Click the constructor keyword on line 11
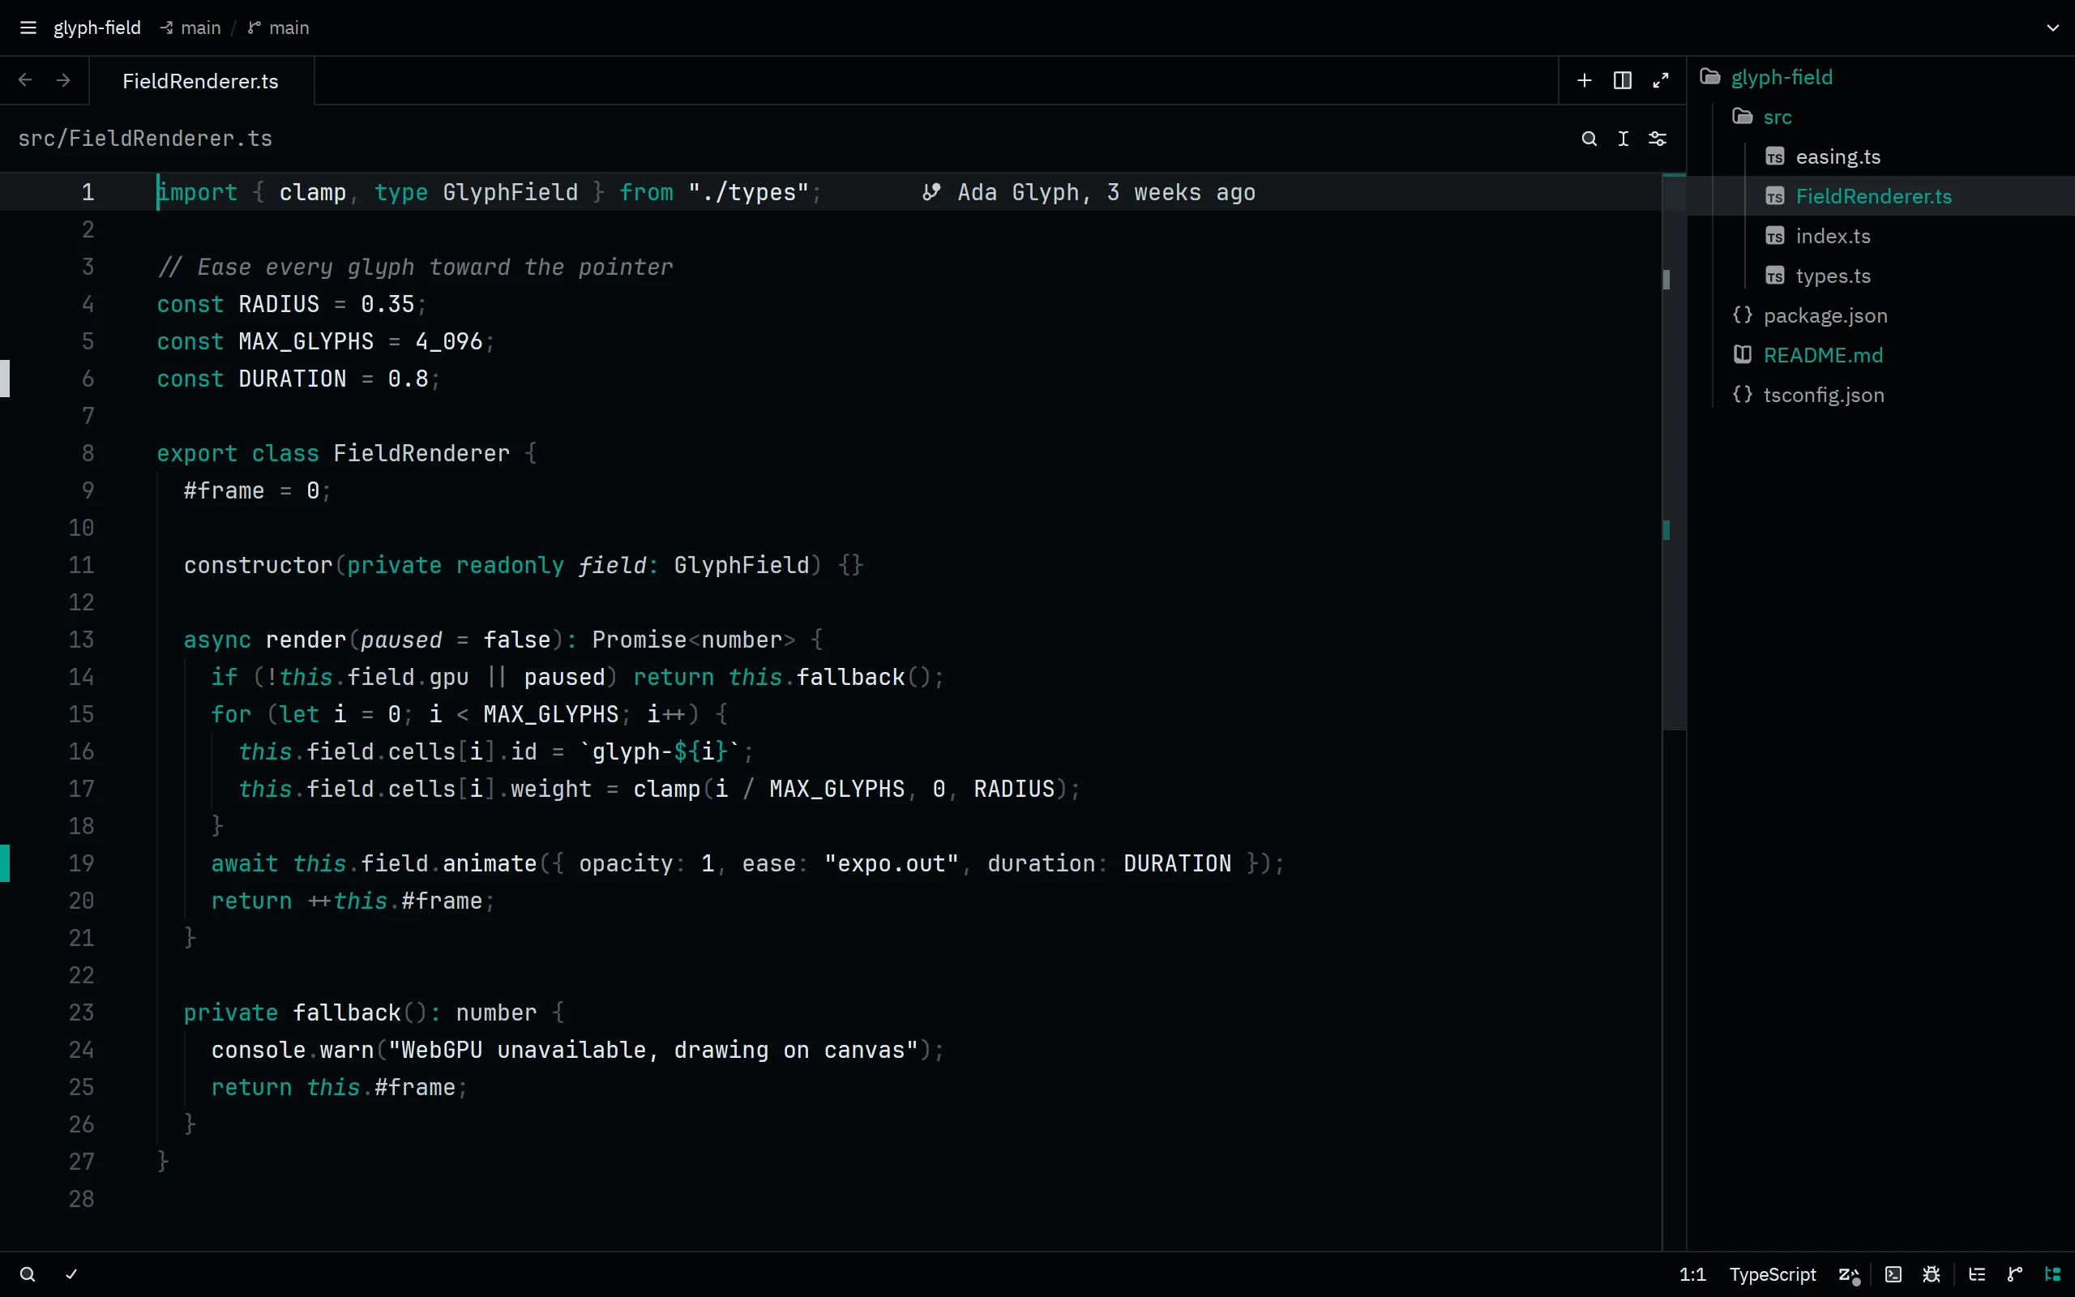 click(x=258, y=565)
